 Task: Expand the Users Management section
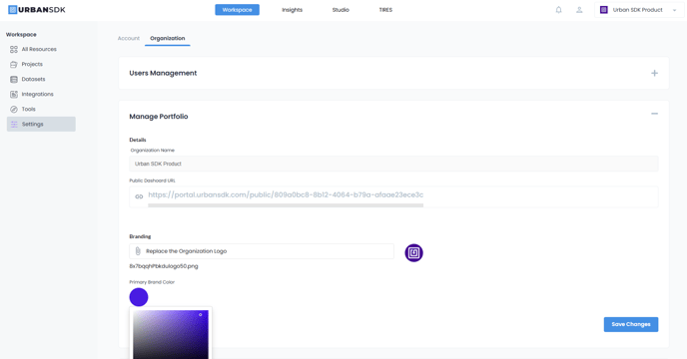click(654, 73)
